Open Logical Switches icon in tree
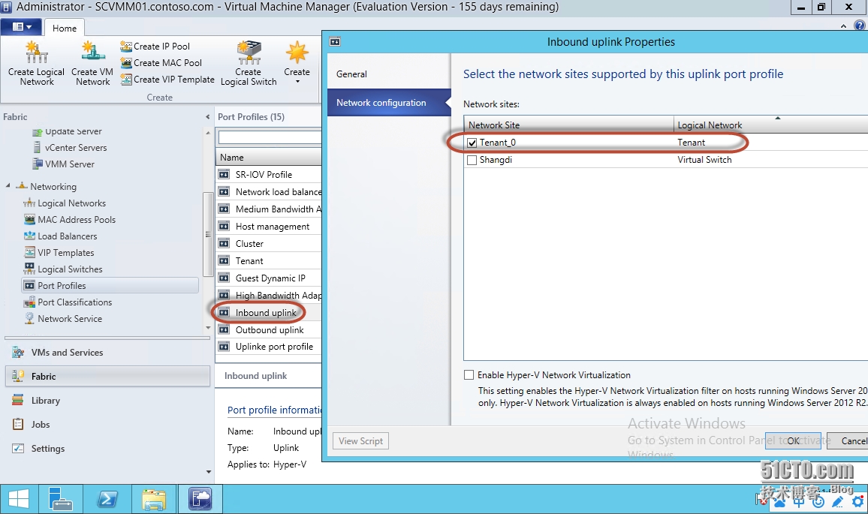 point(29,269)
